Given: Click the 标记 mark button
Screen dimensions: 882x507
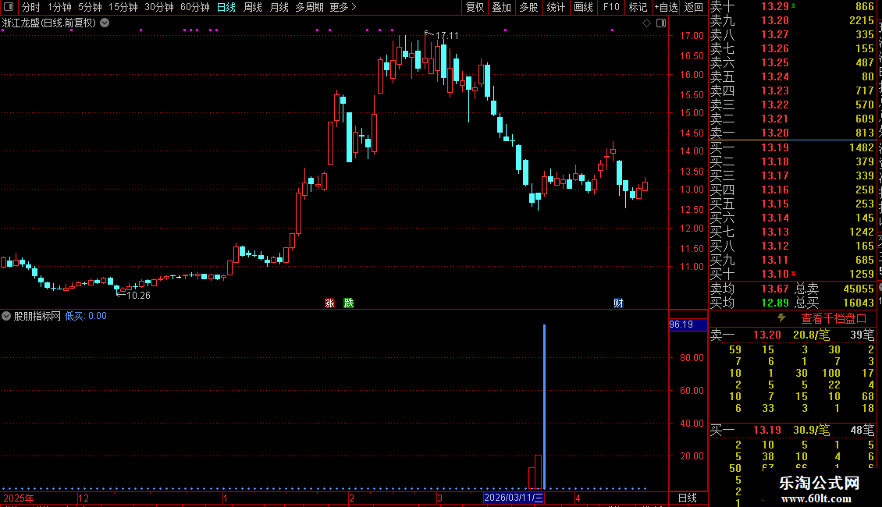Looking at the screenshot, I should point(638,7).
